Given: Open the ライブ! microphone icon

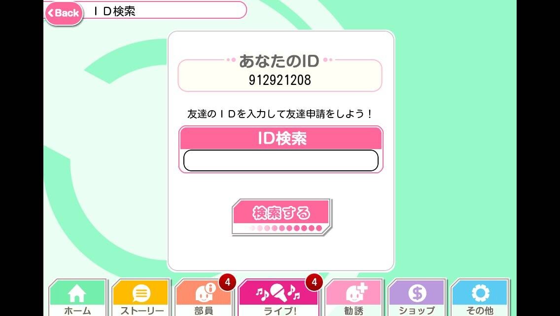Looking at the screenshot, I should pos(278,292).
